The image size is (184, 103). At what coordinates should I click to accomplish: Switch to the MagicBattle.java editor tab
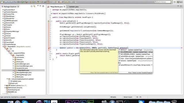(x=56, y=7)
